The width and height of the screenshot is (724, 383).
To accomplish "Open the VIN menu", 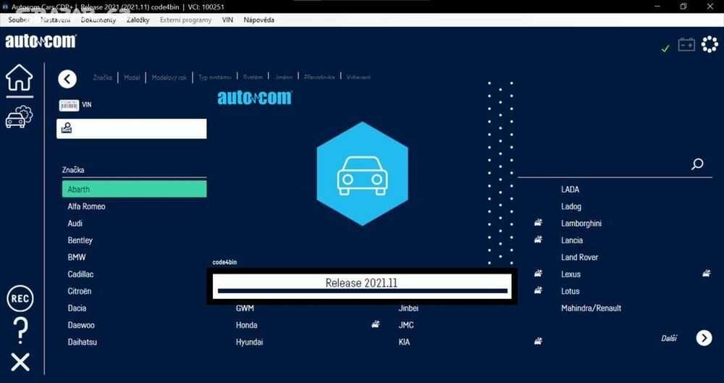I will (227, 20).
